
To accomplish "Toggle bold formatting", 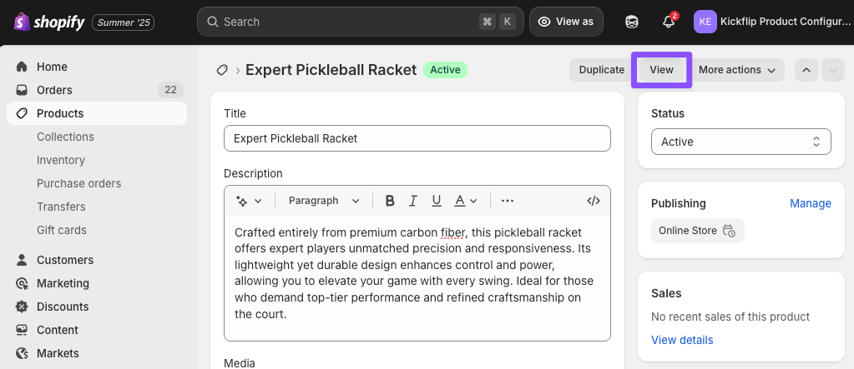I will point(390,201).
